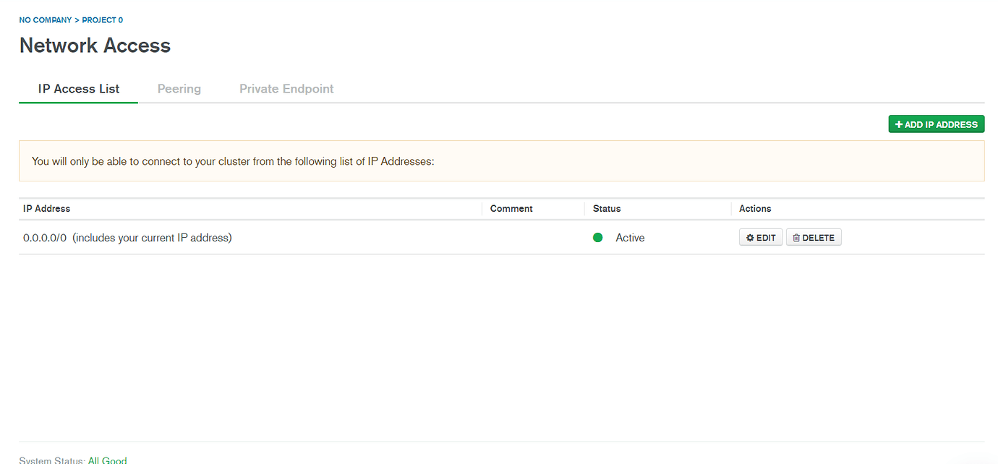Click the IP Address column header

pos(46,208)
